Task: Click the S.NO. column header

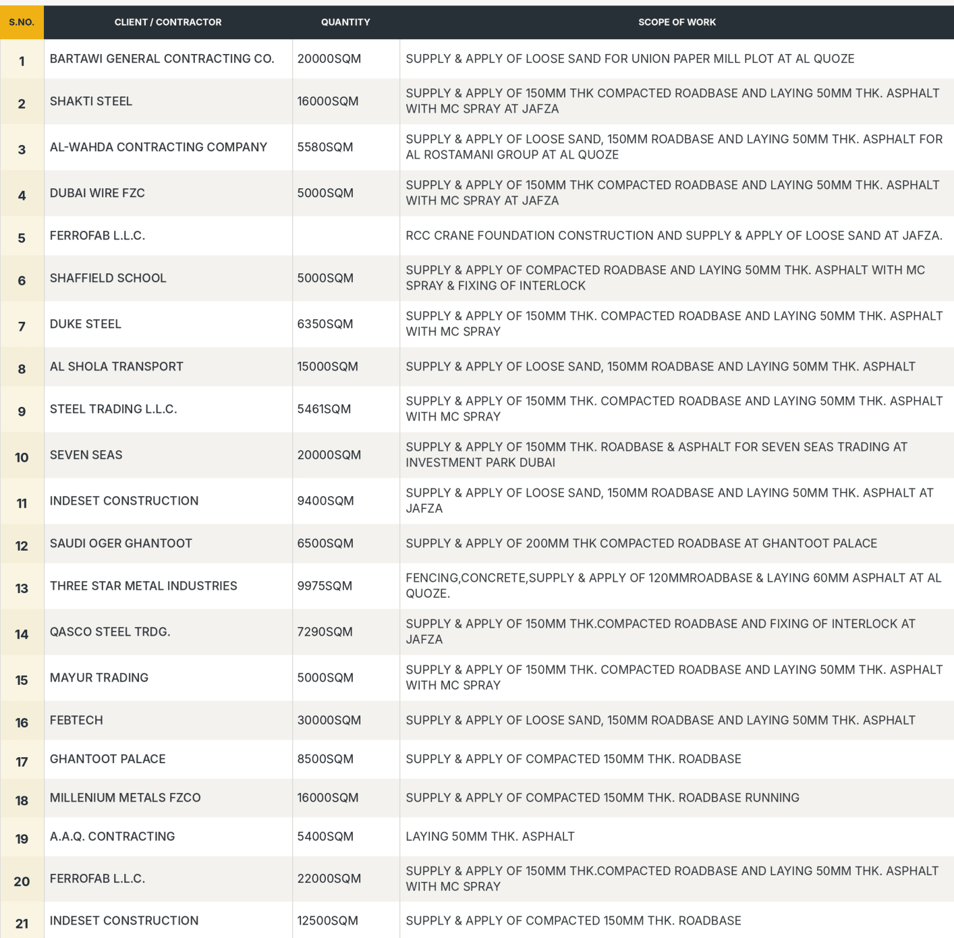Action: point(22,22)
